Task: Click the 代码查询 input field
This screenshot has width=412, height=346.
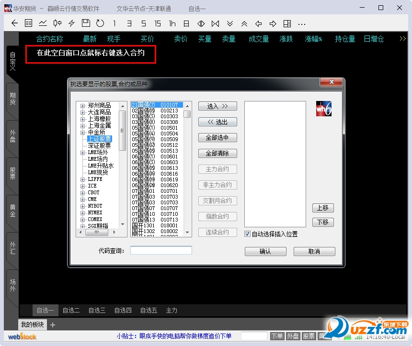Action: [x=161, y=250]
